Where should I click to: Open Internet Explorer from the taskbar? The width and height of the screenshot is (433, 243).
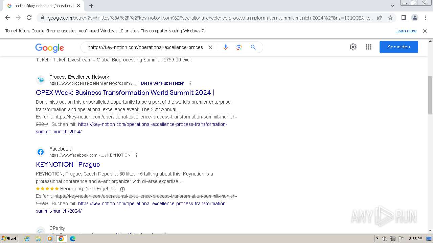click(27, 239)
